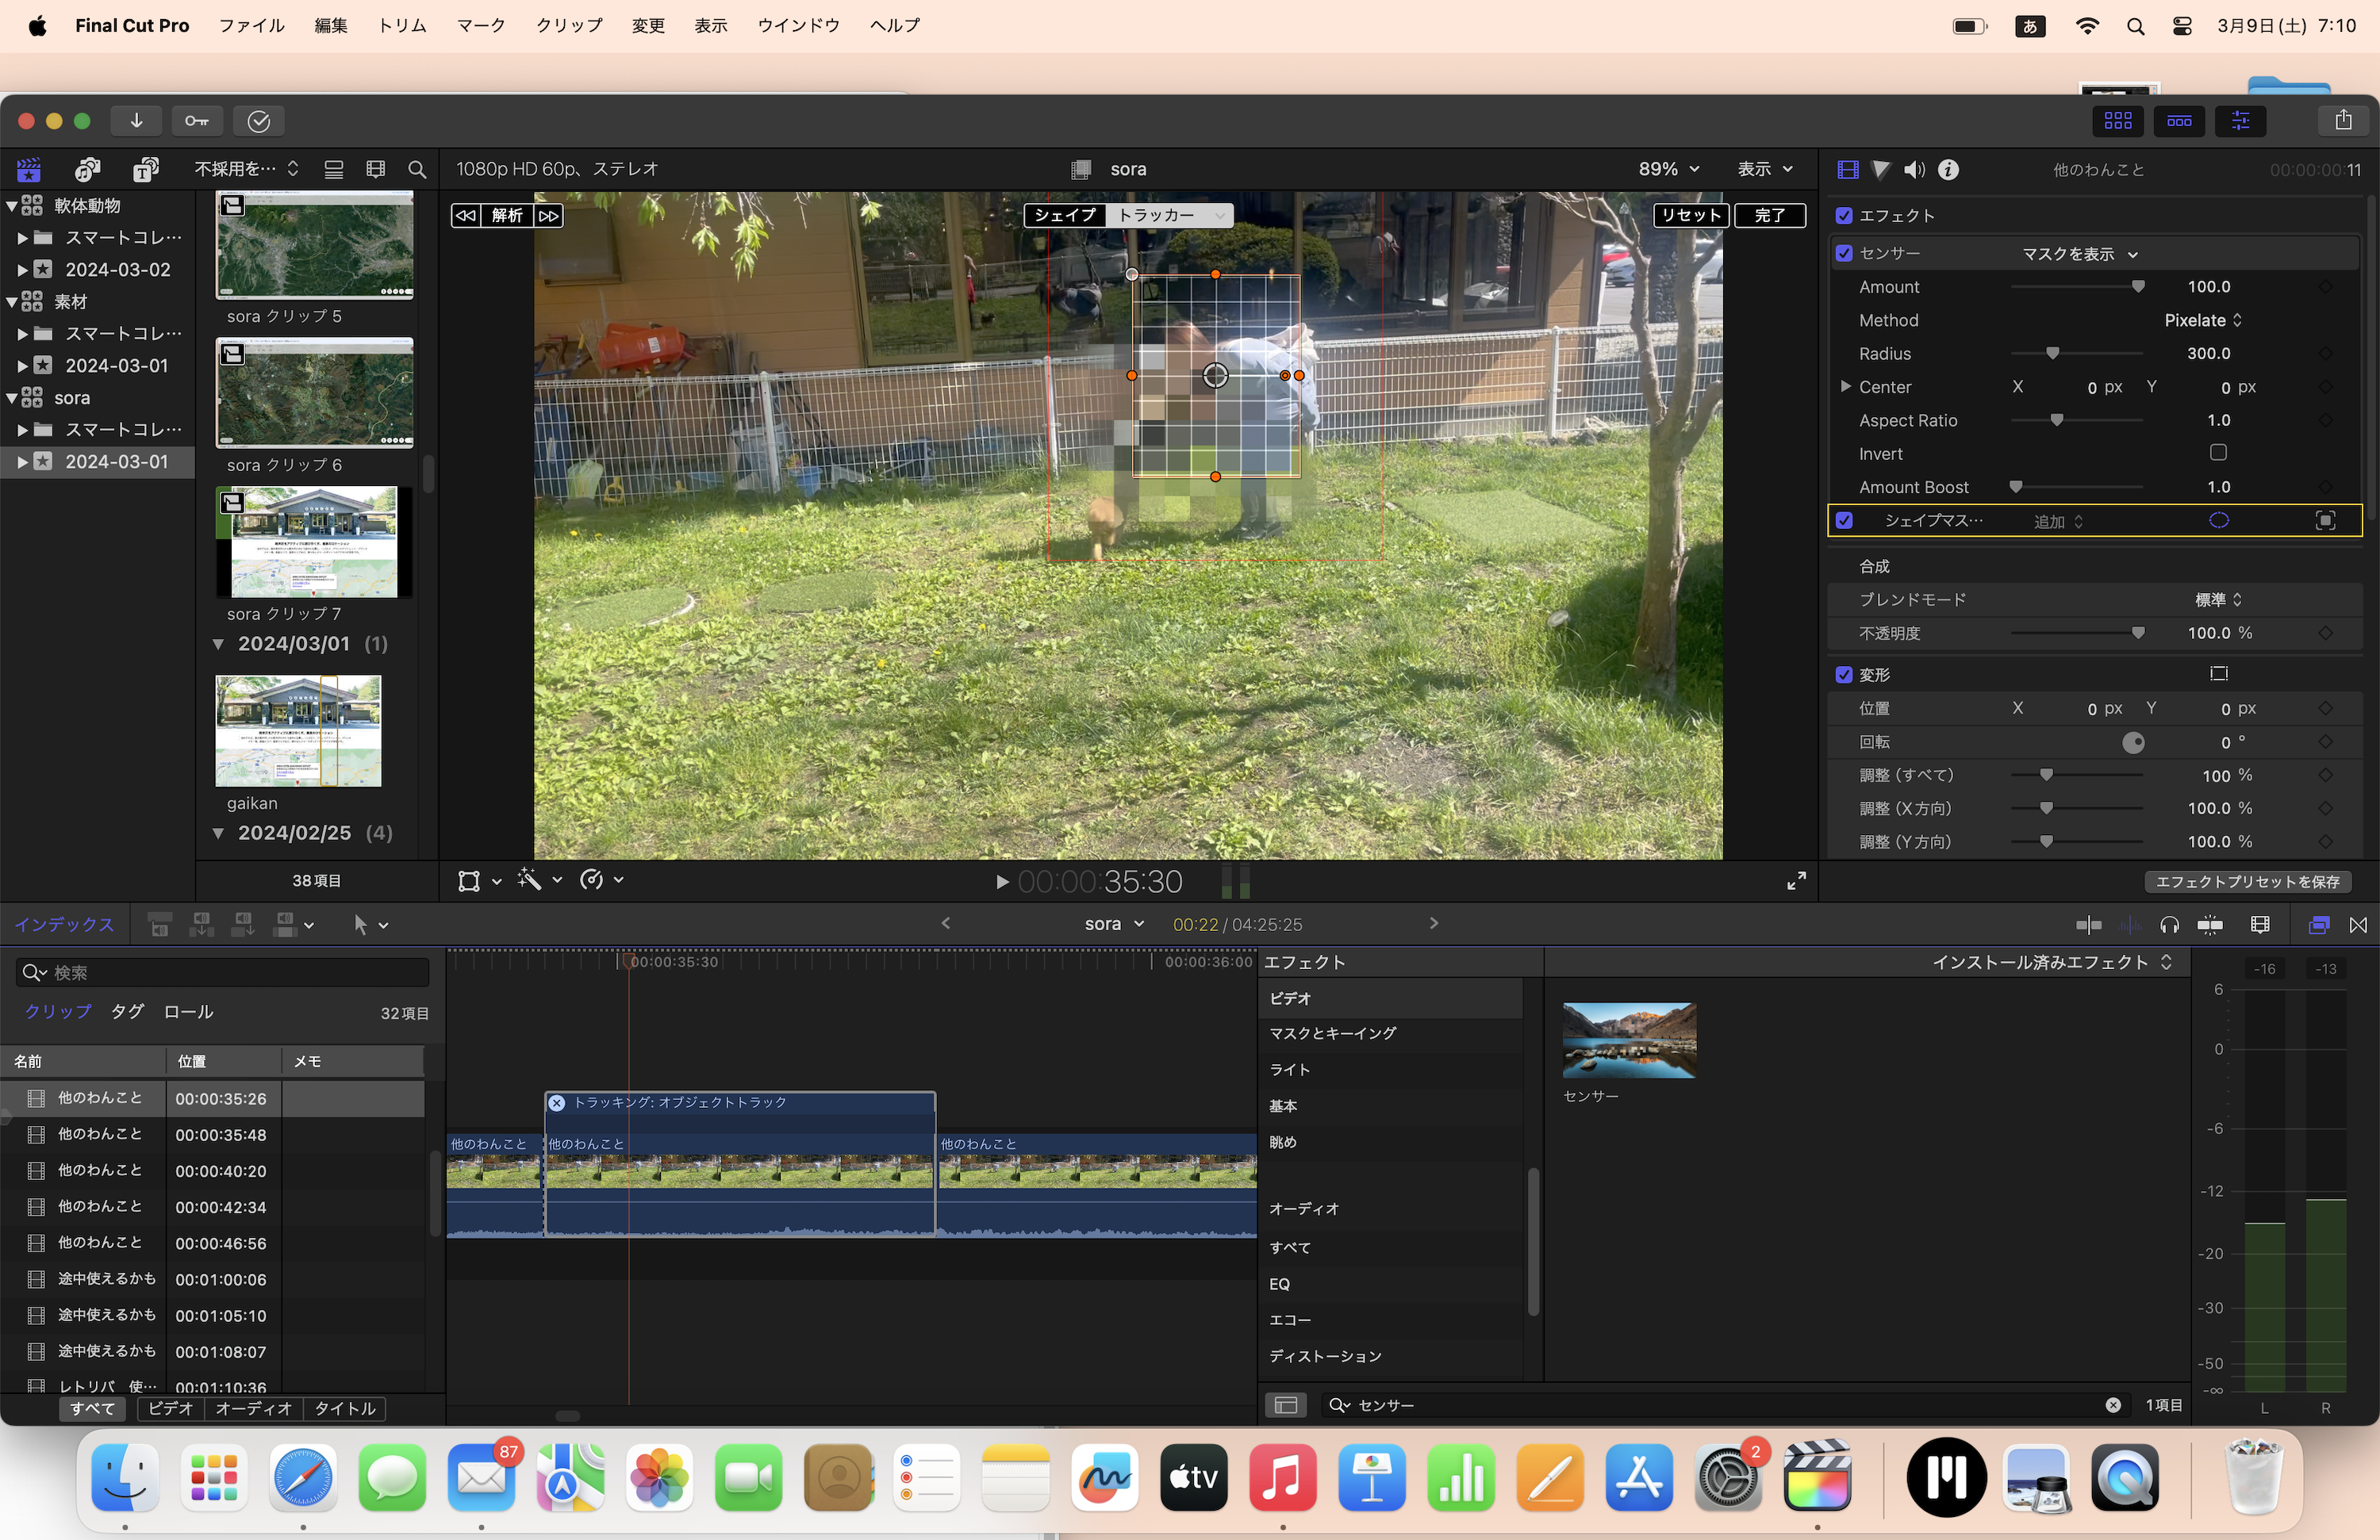Screen dimensions: 2380x1540
Task: Enable the Invert checkbox
Action: (x=2218, y=453)
